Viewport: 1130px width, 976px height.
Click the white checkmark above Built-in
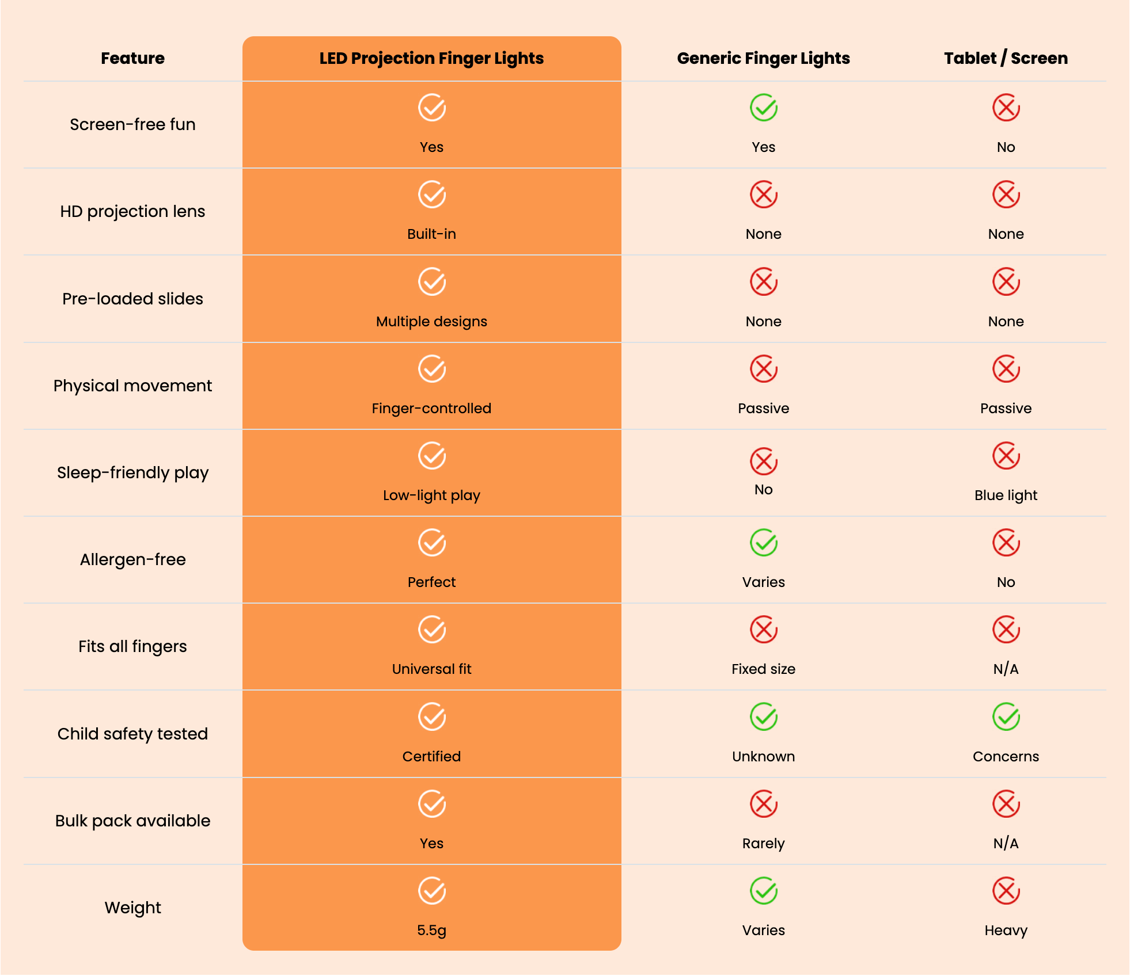coord(431,195)
